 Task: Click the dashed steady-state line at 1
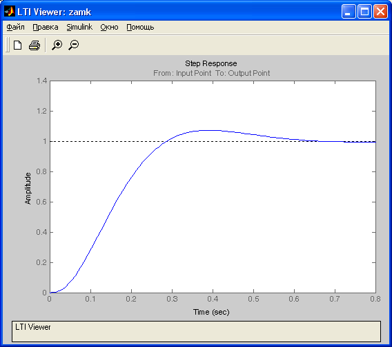108,141
